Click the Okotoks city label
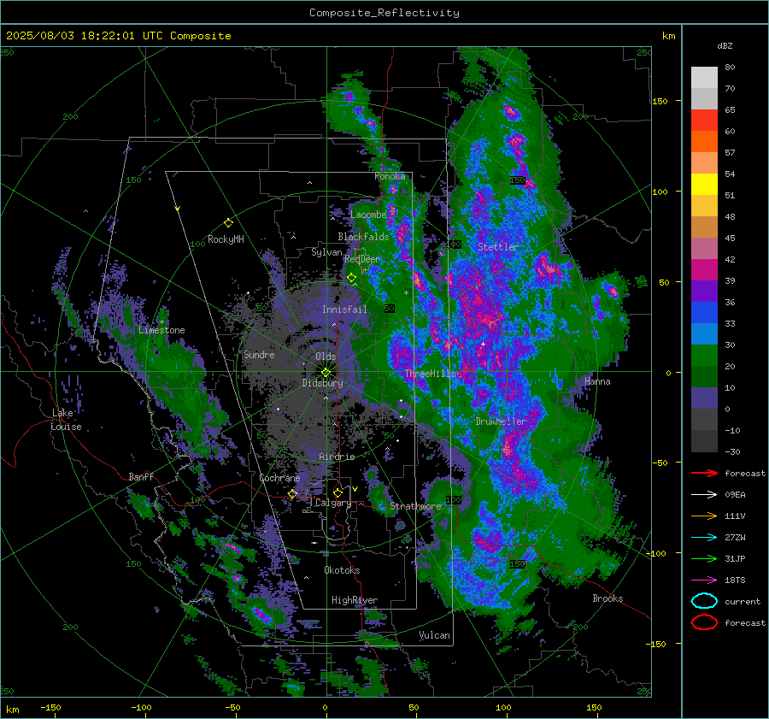 [342, 570]
